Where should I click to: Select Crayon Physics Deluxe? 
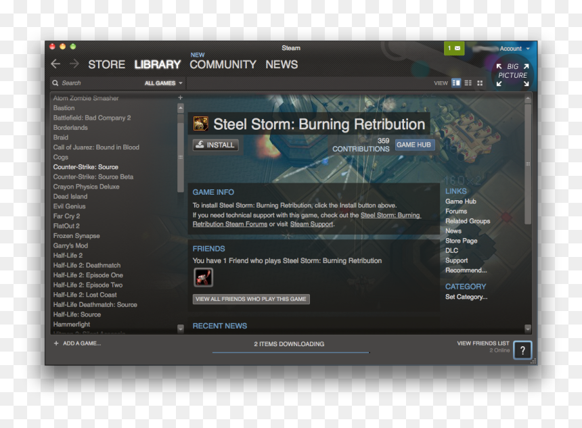click(86, 187)
